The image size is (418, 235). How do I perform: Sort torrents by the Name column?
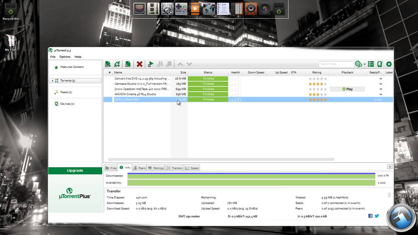[118, 72]
